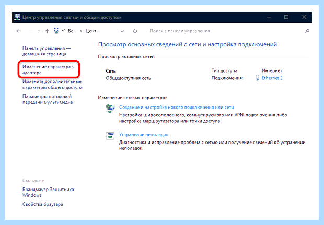Minimize the network center window

[269, 17]
